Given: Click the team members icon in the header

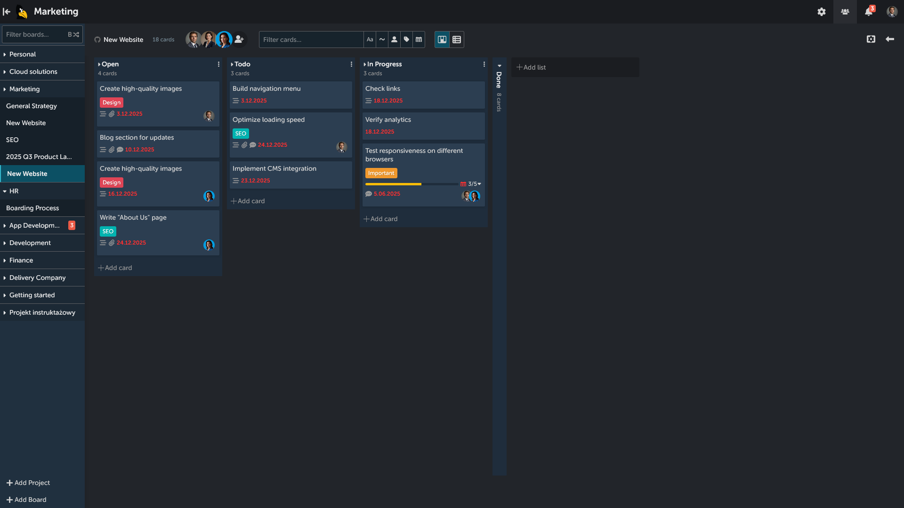Looking at the screenshot, I should [845, 11].
